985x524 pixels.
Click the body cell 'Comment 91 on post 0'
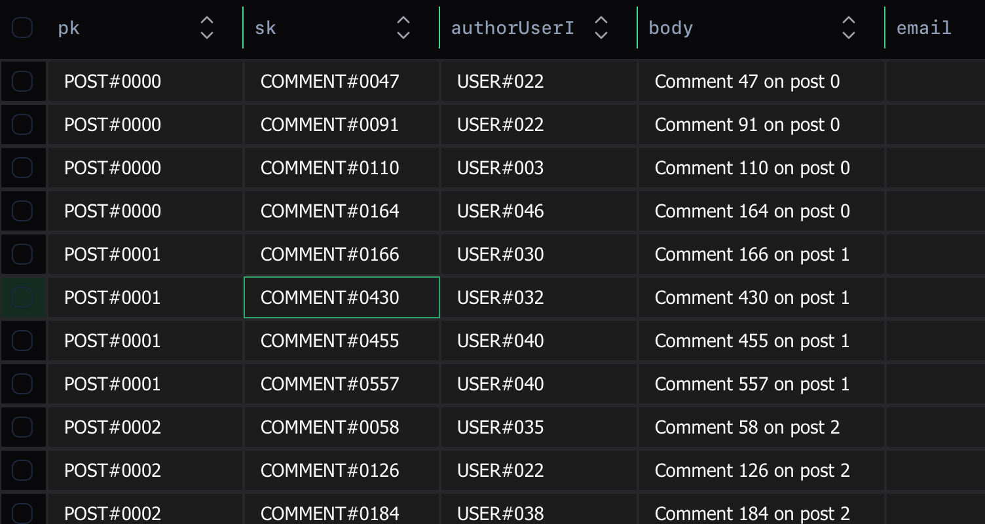pyautogui.click(x=762, y=124)
